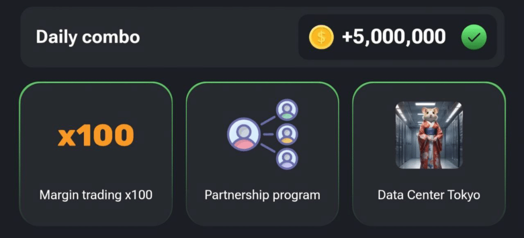Click the Partnership program label
The width and height of the screenshot is (524, 238).
tap(262, 195)
